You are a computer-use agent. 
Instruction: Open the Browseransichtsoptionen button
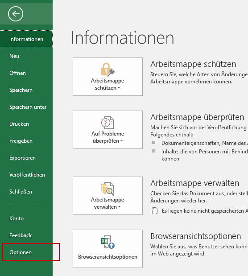(x=107, y=249)
